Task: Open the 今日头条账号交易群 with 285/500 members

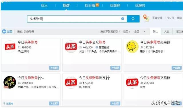Action: coord(155,78)
